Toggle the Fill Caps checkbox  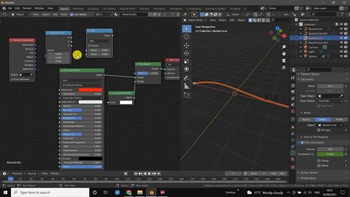pyautogui.click(x=319, y=130)
